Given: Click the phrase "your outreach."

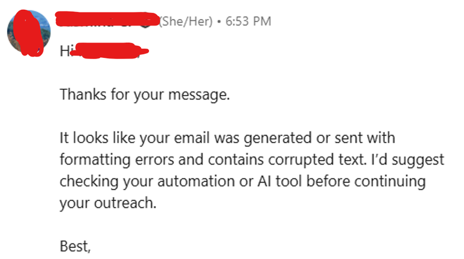Looking at the screenshot, I should click(x=108, y=204).
